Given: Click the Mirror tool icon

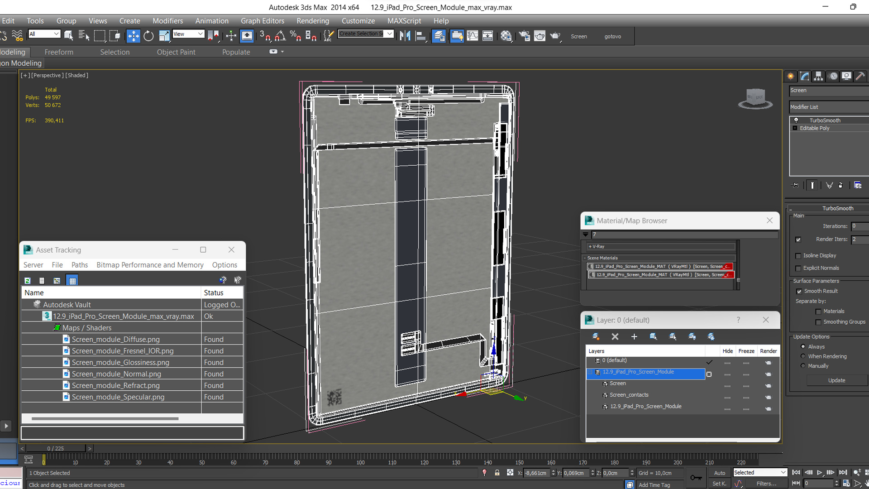Looking at the screenshot, I should (405, 36).
